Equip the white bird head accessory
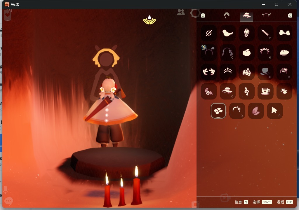The height and width of the screenshot is (210, 299). [228, 33]
